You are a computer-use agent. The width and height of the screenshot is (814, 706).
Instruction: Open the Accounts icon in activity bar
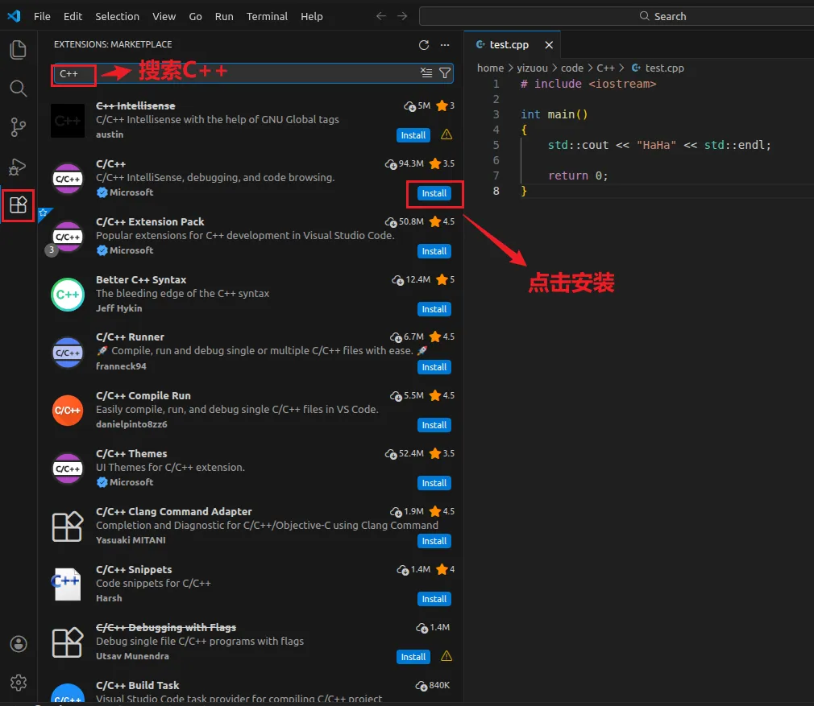point(19,644)
